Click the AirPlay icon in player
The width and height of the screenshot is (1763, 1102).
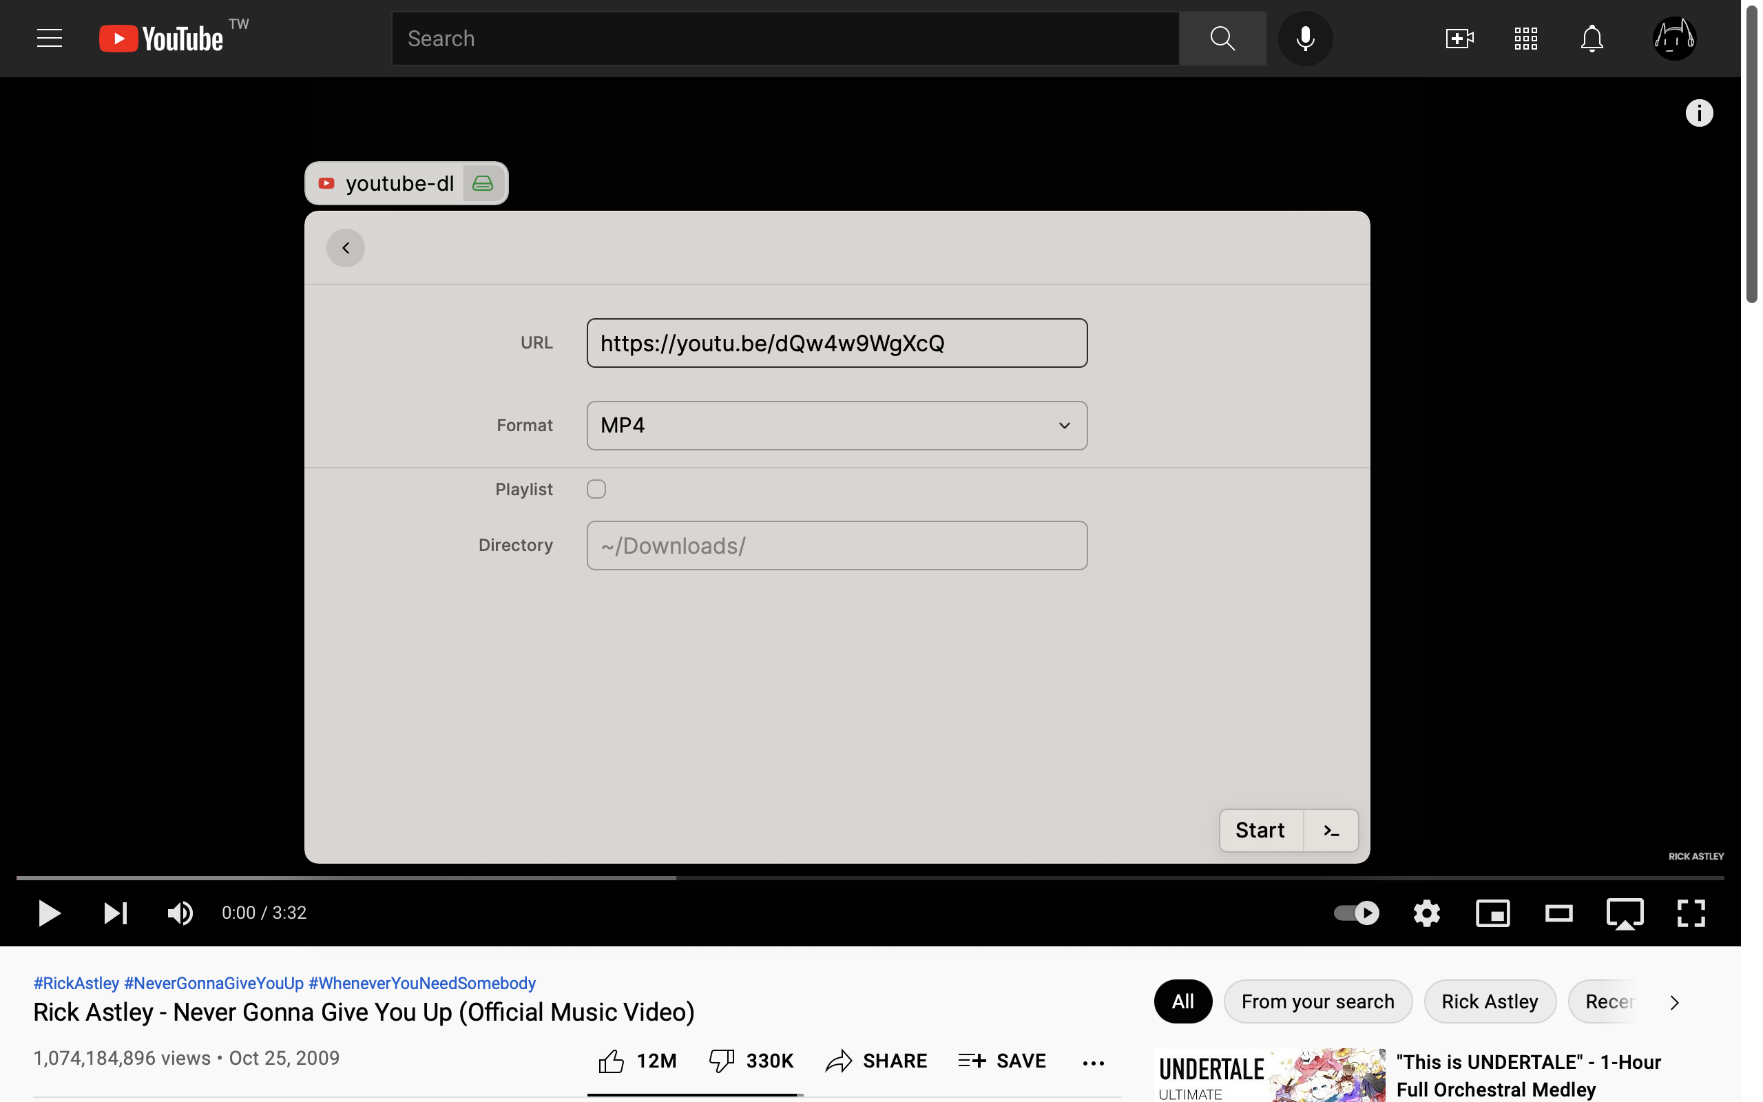point(1625,913)
